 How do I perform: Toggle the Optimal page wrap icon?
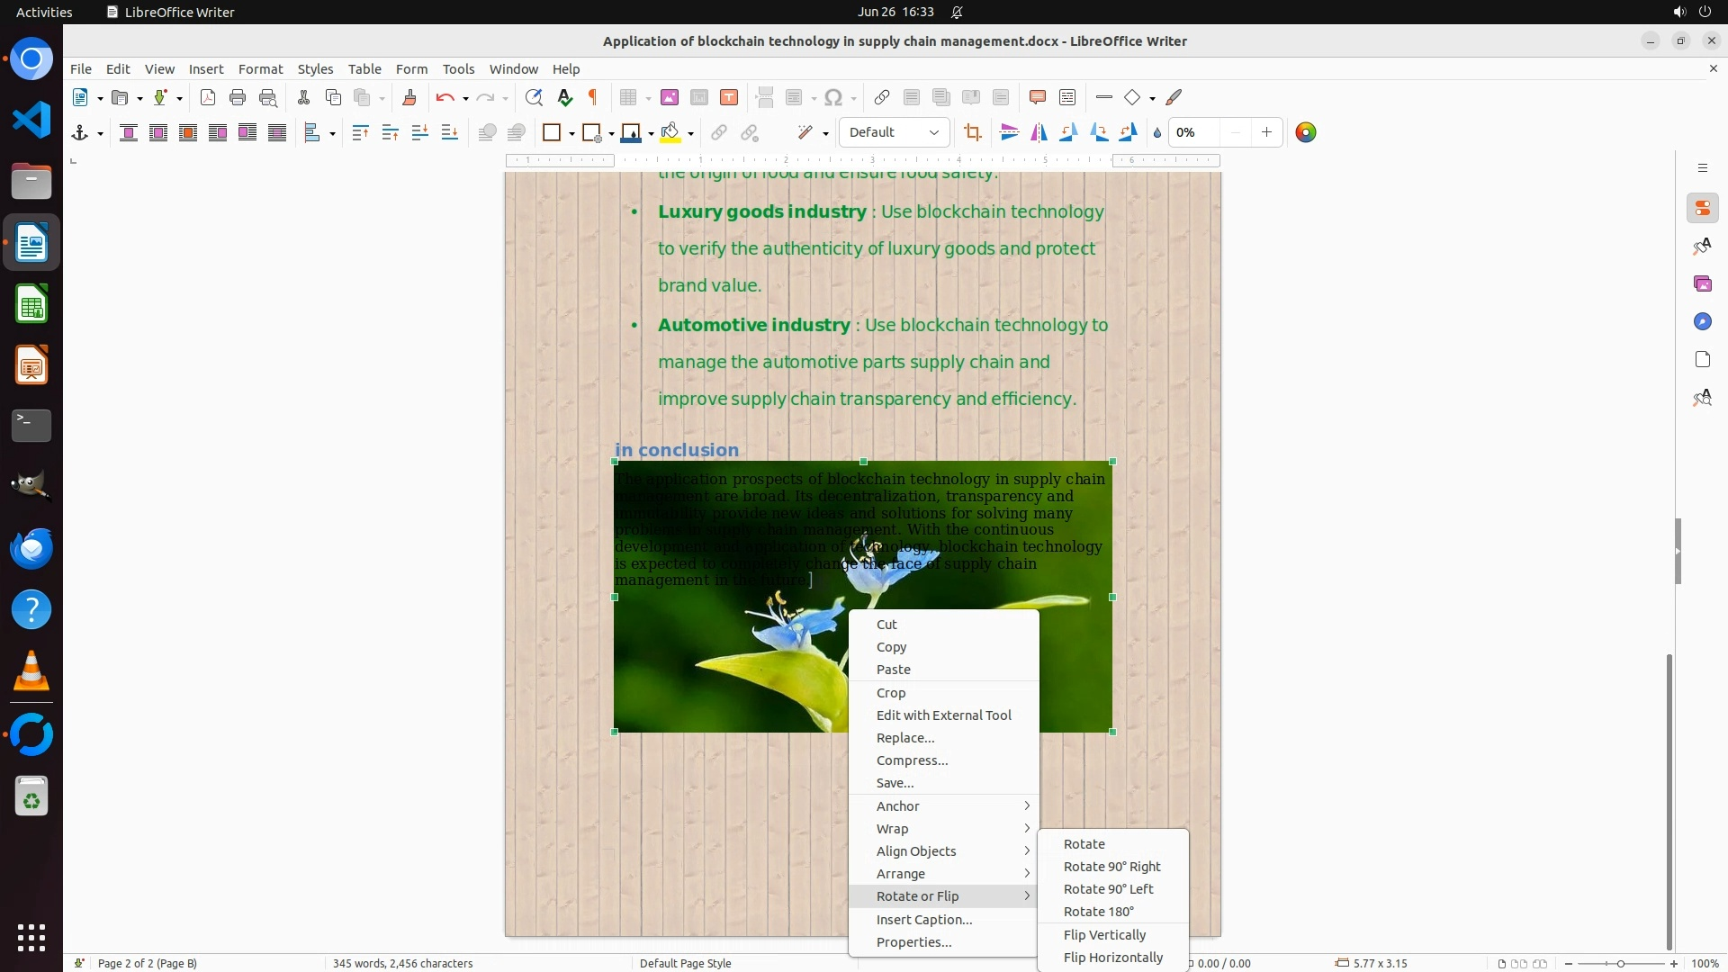[188, 133]
